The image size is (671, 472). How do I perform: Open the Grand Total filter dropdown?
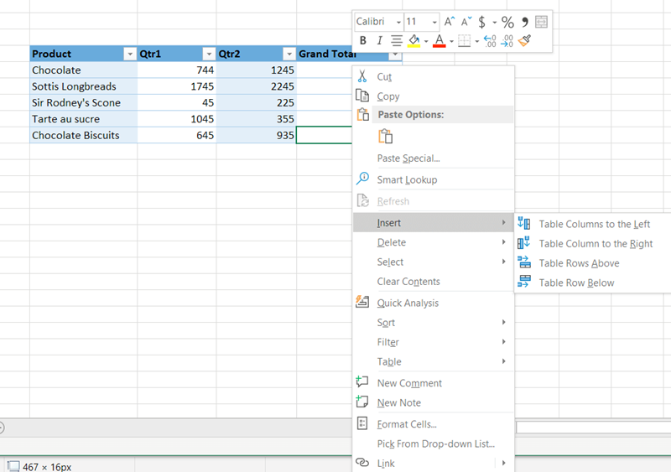[x=395, y=54]
